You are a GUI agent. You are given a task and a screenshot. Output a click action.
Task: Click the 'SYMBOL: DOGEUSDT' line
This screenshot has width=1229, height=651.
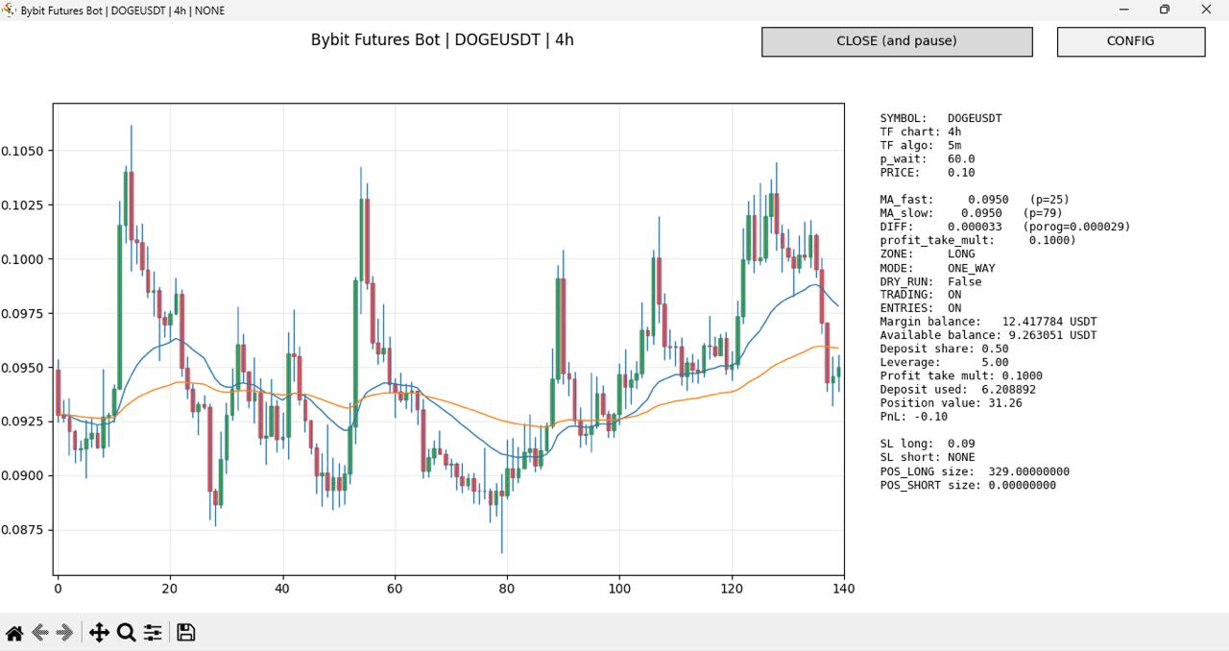tap(941, 118)
